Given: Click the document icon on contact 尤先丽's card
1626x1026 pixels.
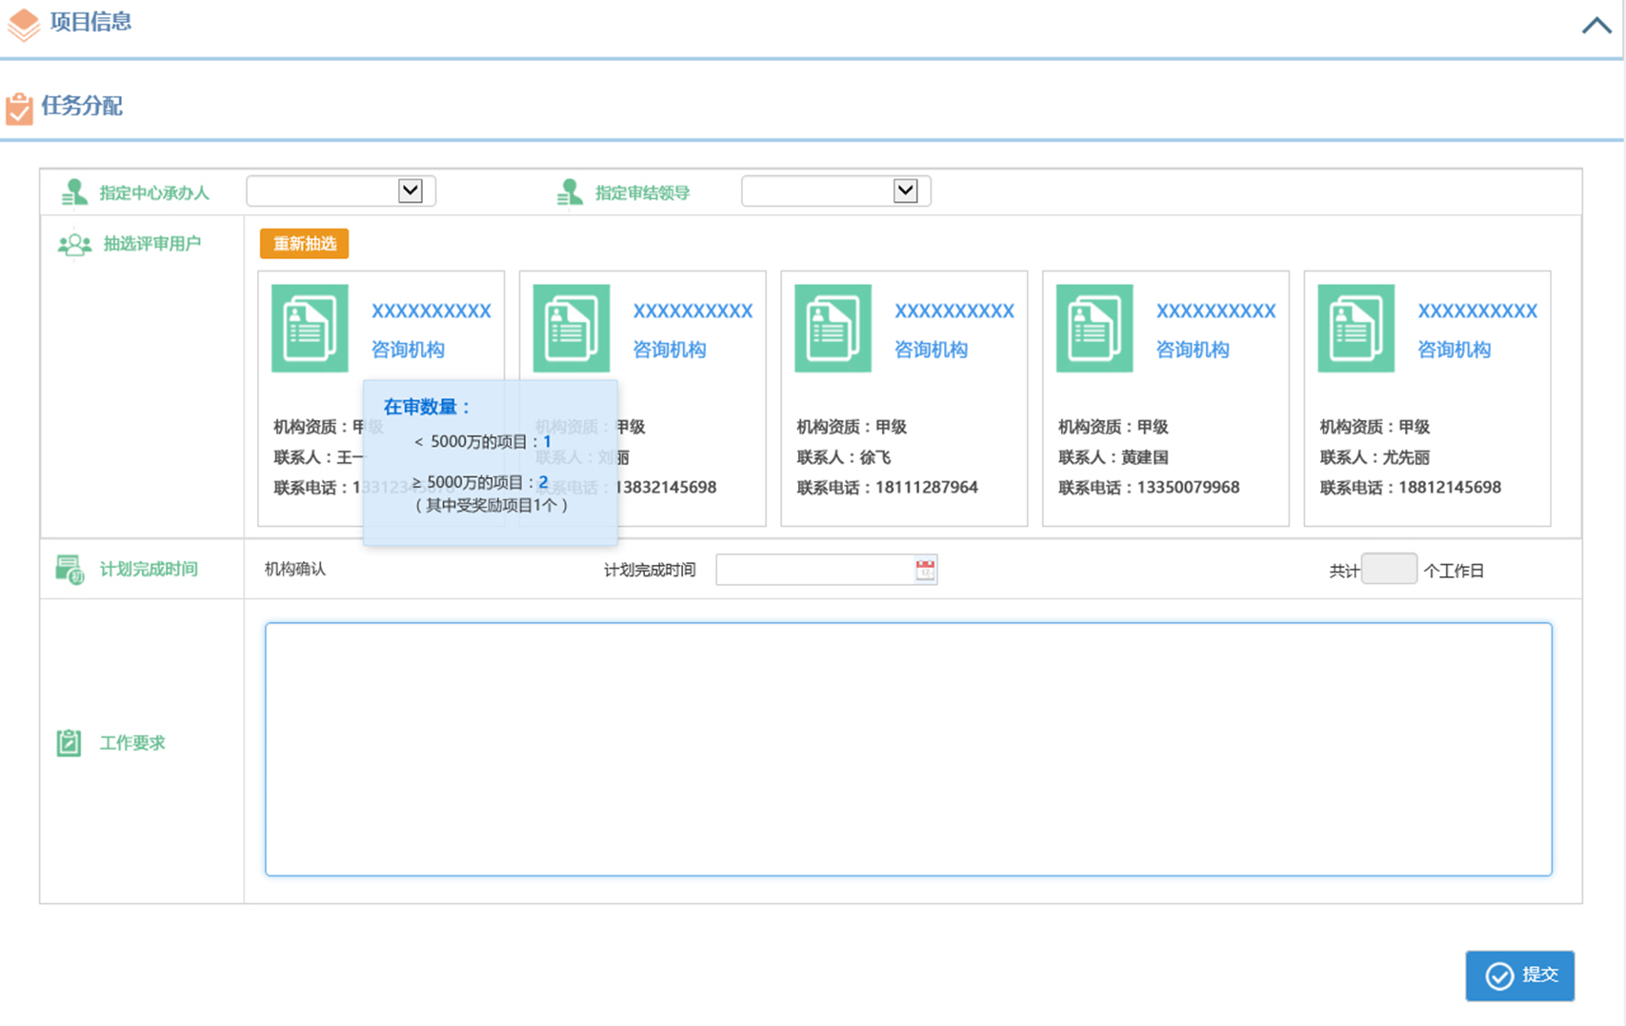Looking at the screenshot, I should tap(1355, 328).
